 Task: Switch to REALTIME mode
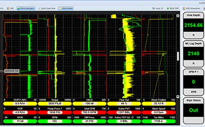[173, 8]
